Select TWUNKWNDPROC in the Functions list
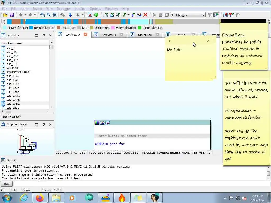 (18, 72)
